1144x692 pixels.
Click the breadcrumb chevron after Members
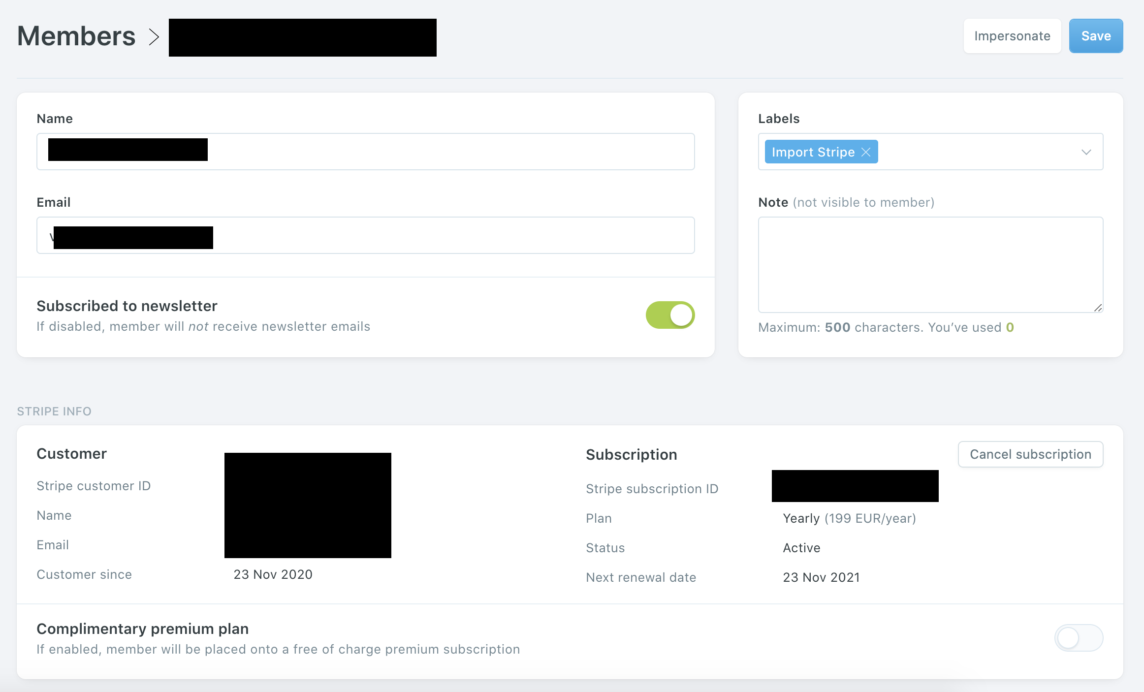click(154, 37)
